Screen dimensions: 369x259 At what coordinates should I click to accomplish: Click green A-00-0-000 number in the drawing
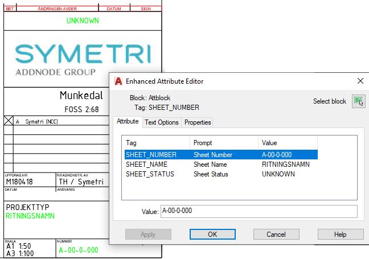79,250
